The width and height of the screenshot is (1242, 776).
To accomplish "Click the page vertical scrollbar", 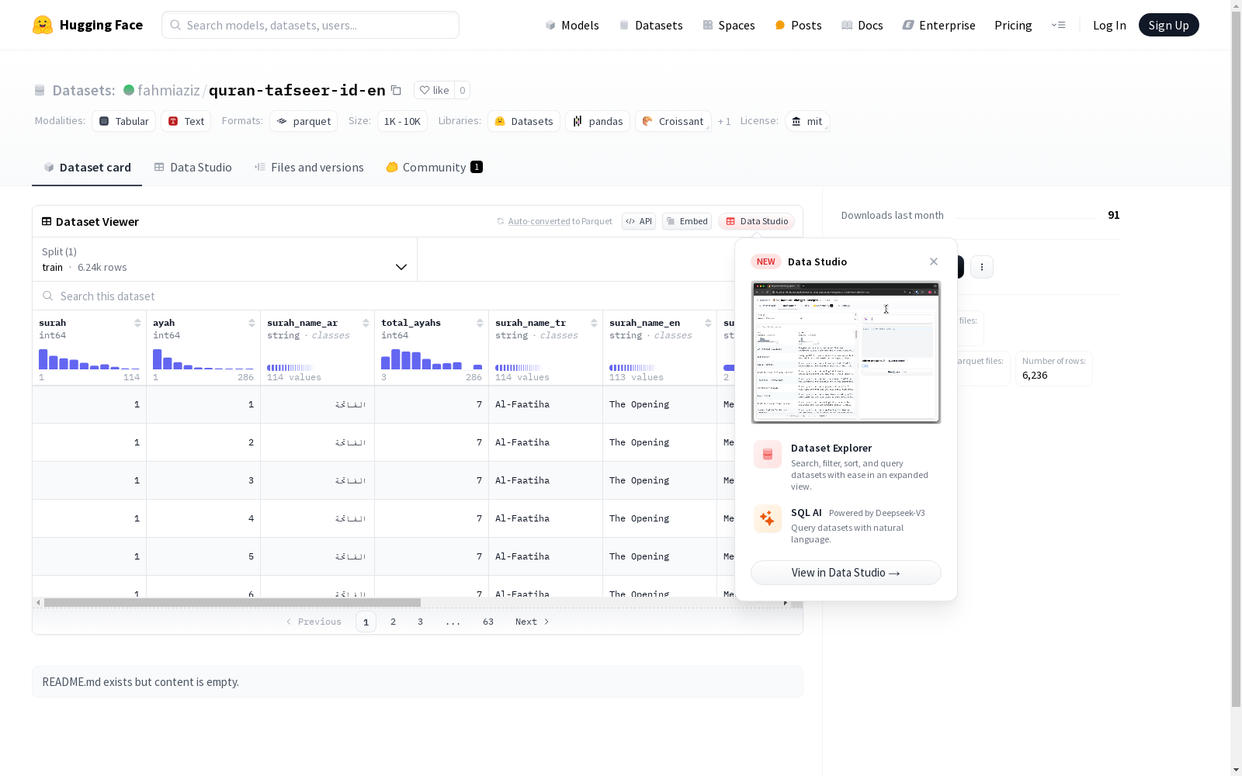I will (x=1237, y=357).
